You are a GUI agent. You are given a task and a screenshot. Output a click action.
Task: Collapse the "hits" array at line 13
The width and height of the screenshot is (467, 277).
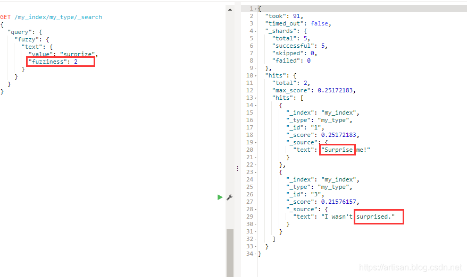pos(255,98)
